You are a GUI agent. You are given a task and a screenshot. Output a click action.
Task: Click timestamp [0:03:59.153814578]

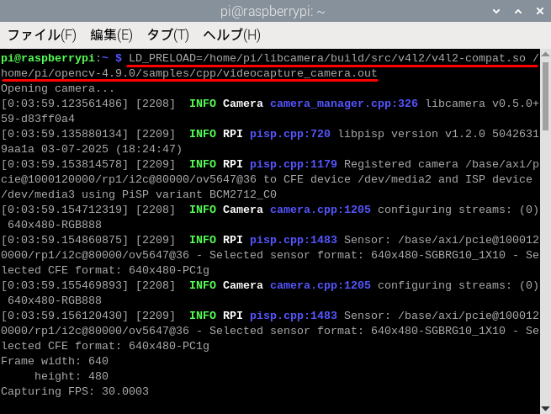(x=65, y=164)
